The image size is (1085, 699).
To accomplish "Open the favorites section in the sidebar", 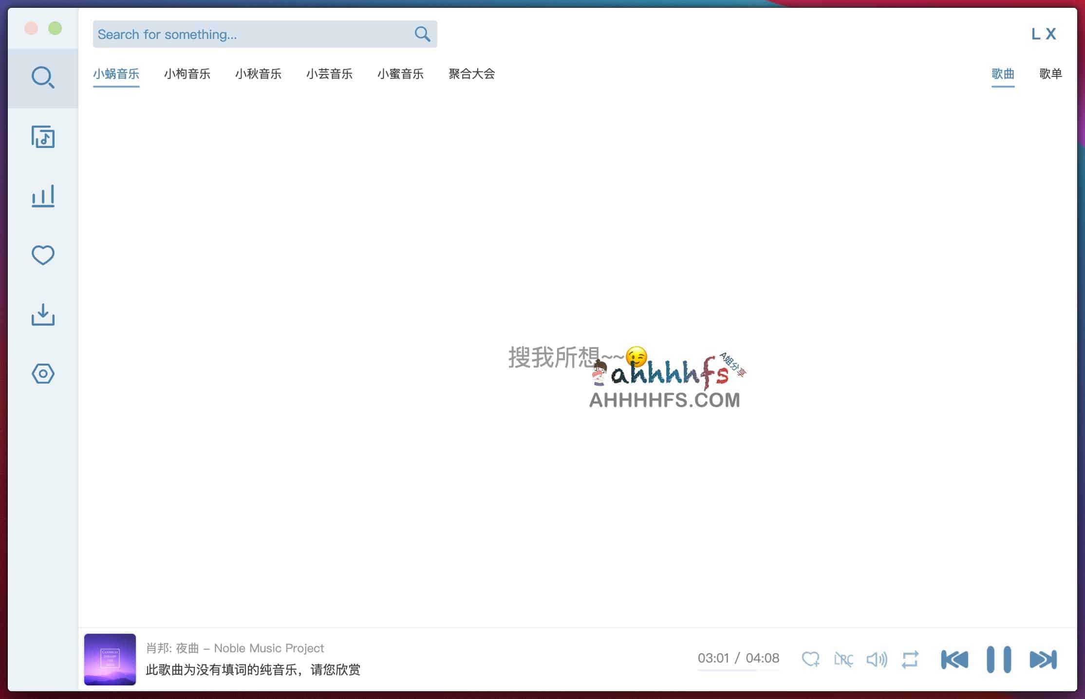I will [x=43, y=255].
